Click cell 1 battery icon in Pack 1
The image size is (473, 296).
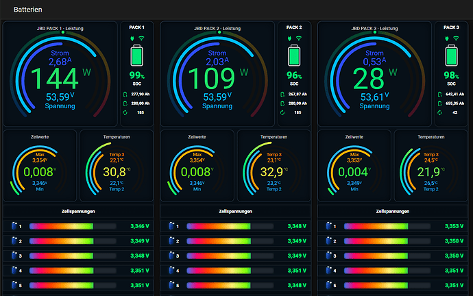14,225
